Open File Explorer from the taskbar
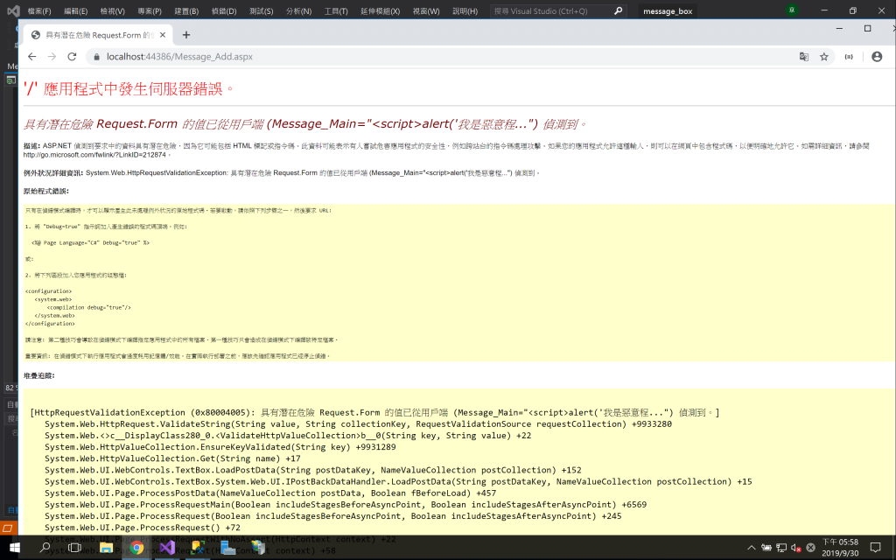896x560 pixels. pos(106,548)
